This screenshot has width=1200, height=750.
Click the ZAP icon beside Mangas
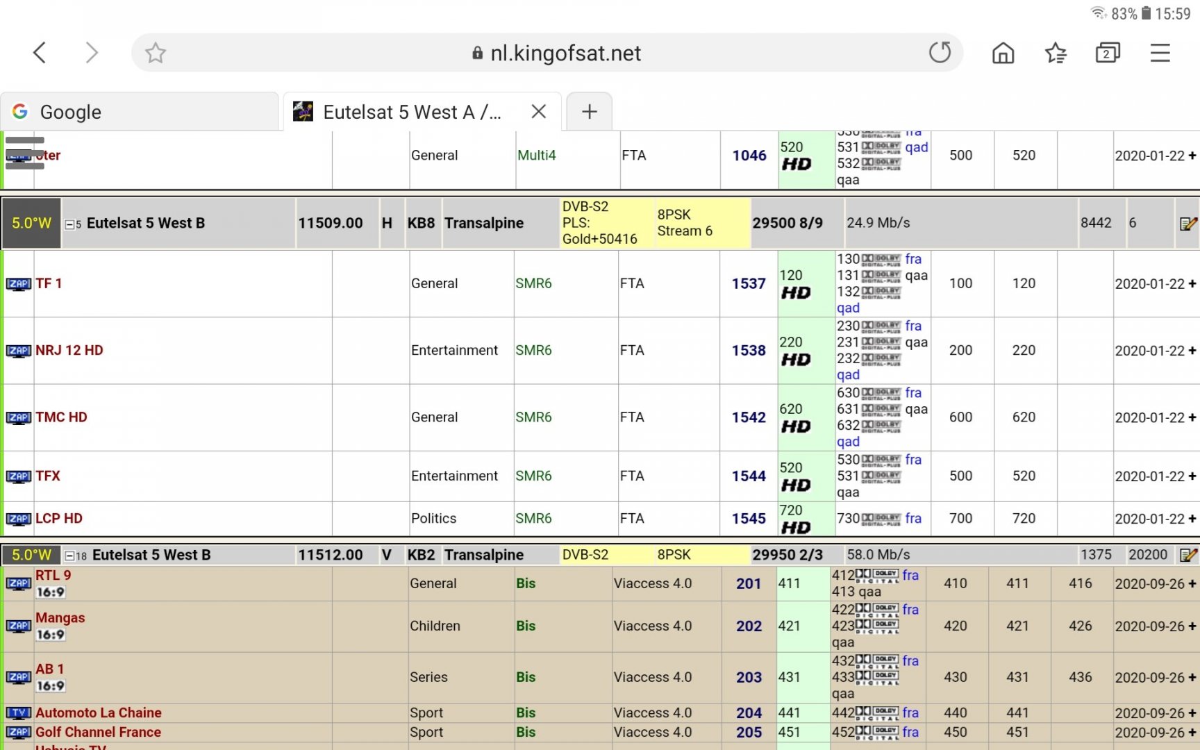[19, 626]
